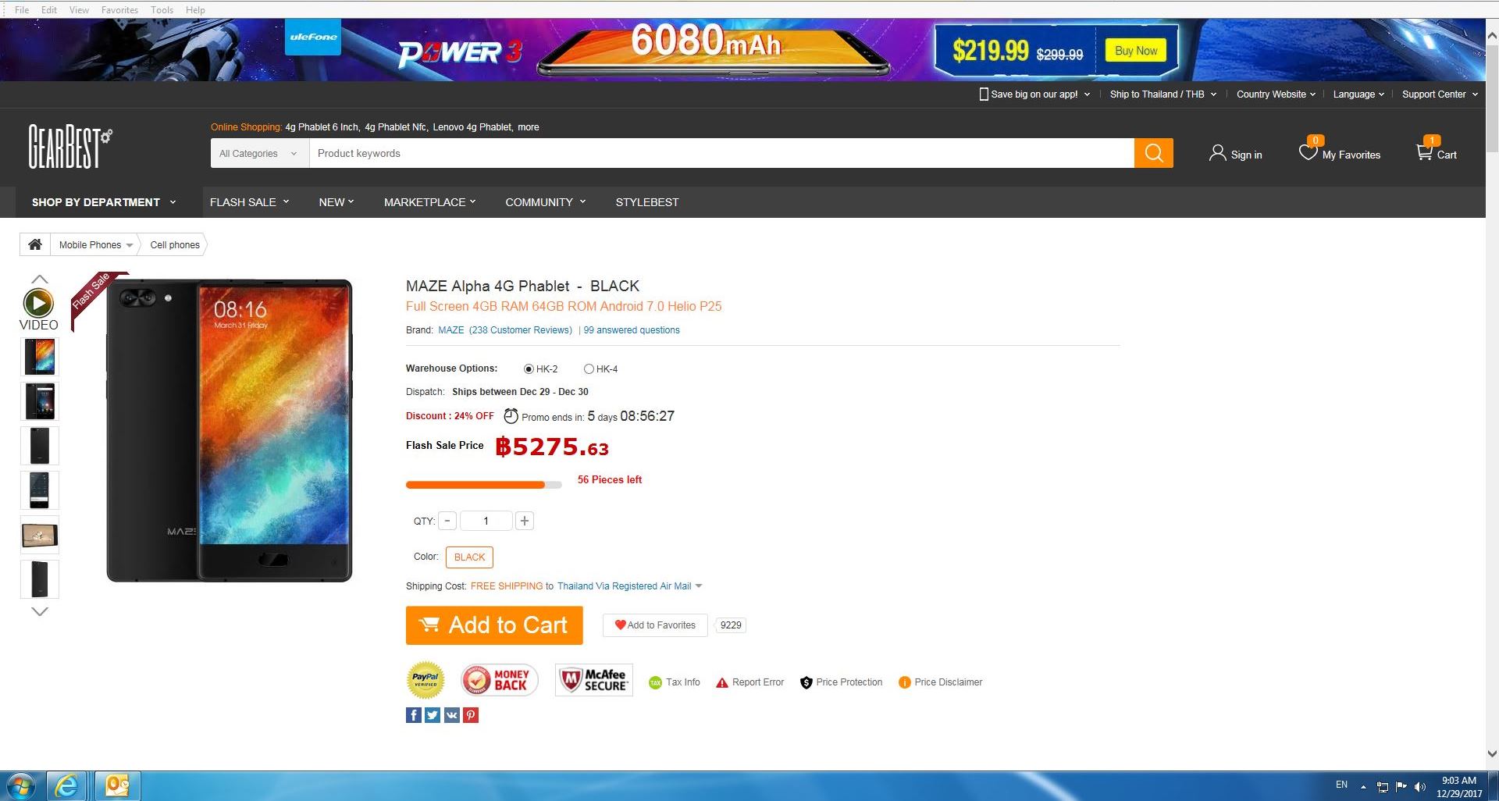
Task: Open the MAZE brand link
Action: click(x=451, y=330)
